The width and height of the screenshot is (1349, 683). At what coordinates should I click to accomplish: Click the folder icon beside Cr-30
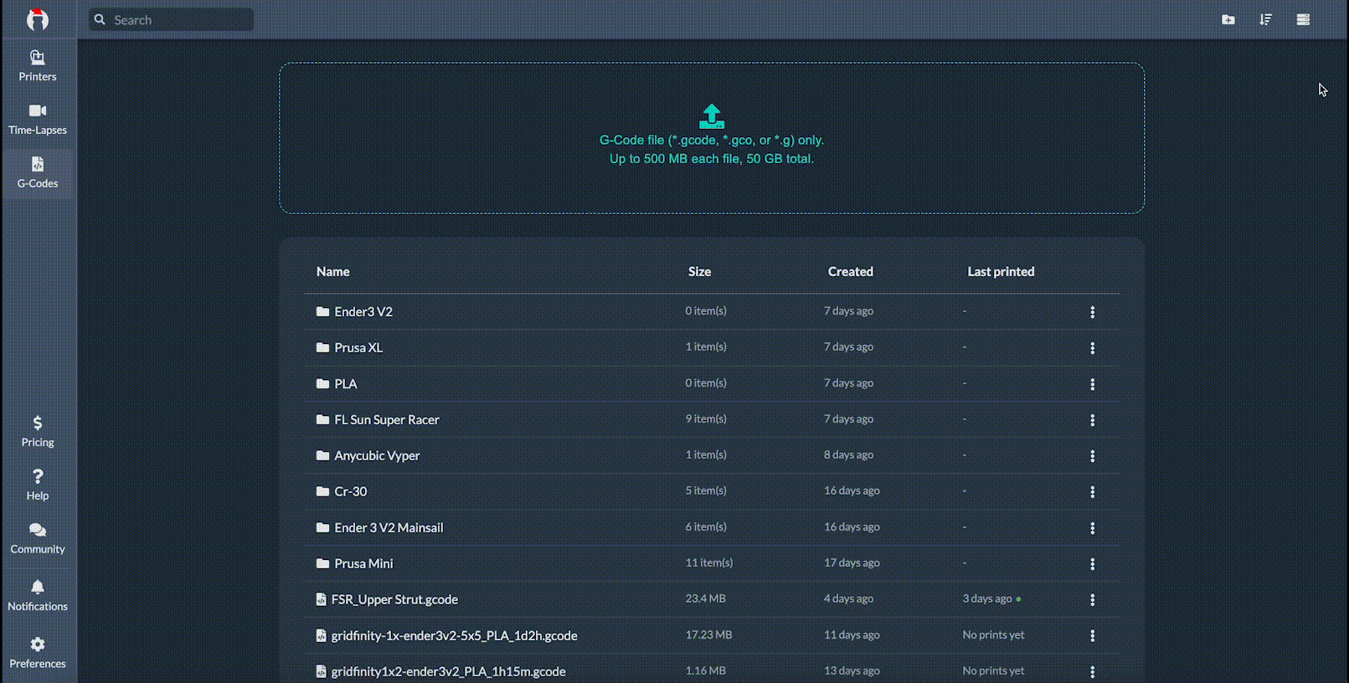[322, 491]
